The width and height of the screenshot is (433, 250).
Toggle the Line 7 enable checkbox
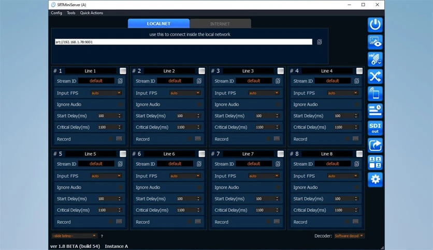(281, 153)
